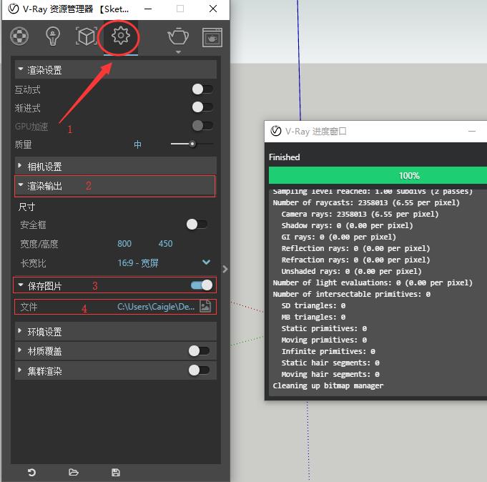Minimize the V-Ray 进度窗口 window
The width and height of the screenshot is (487, 482).
point(472,132)
